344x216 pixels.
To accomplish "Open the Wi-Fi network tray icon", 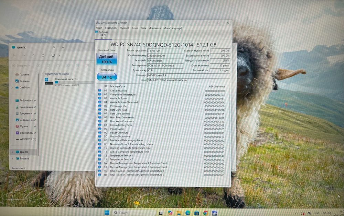I will pos(324,213).
